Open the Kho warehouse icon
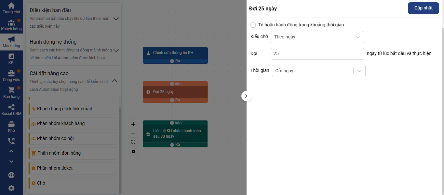The image size is (444, 195). pyautogui.click(x=11, y=124)
